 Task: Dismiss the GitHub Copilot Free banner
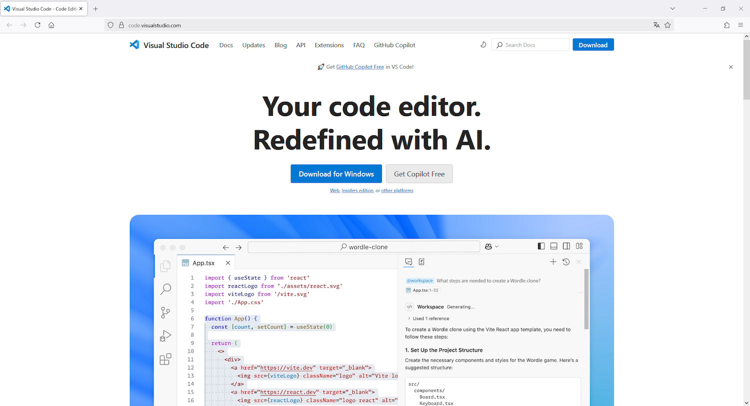[730, 67]
